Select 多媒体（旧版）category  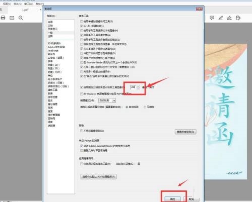click(x=56, y=83)
